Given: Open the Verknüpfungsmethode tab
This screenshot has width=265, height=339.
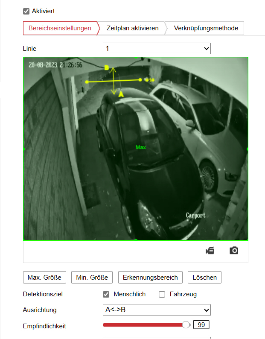Looking at the screenshot, I should click(x=206, y=28).
